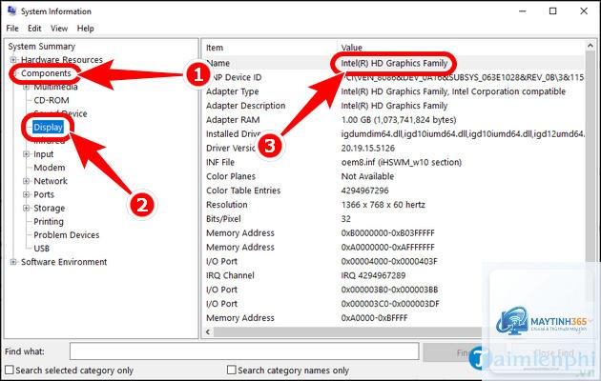Select Printing in the tree
This screenshot has height=381, width=601.
tap(49, 222)
